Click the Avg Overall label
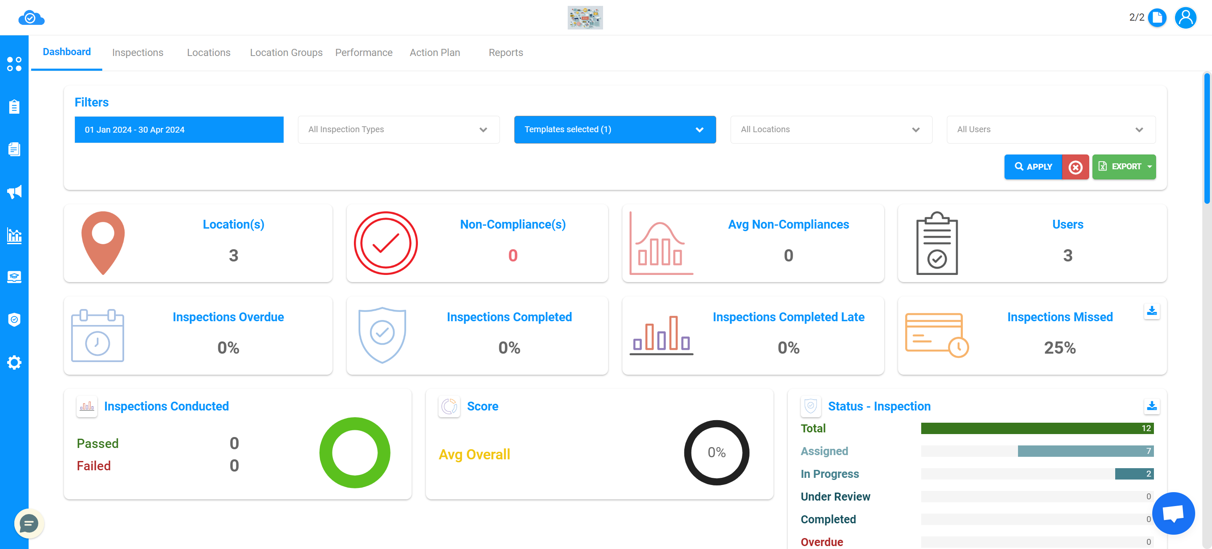The image size is (1212, 549). tap(474, 454)
